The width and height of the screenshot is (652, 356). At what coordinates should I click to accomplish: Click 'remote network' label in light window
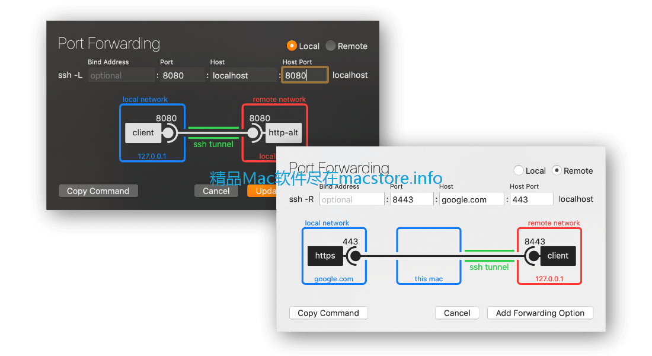pos(554,223)
